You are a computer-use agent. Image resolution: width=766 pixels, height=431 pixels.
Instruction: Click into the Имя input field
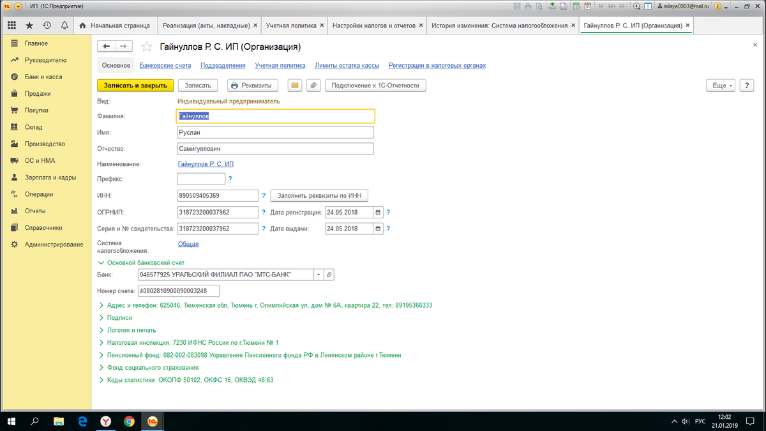(x=275, y=132)
